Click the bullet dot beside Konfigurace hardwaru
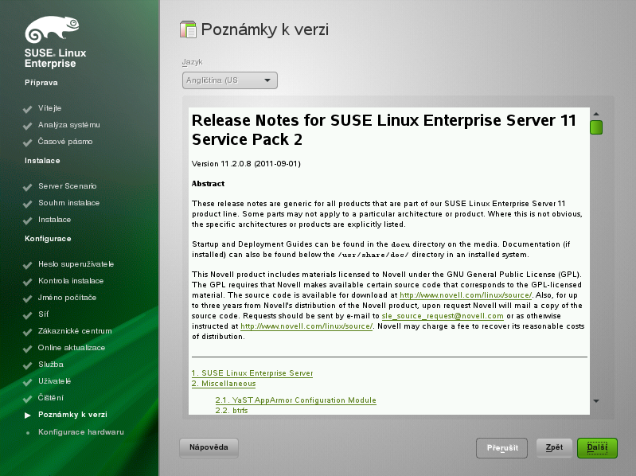Viewport: 636px width, 476px height. [28, 432]
